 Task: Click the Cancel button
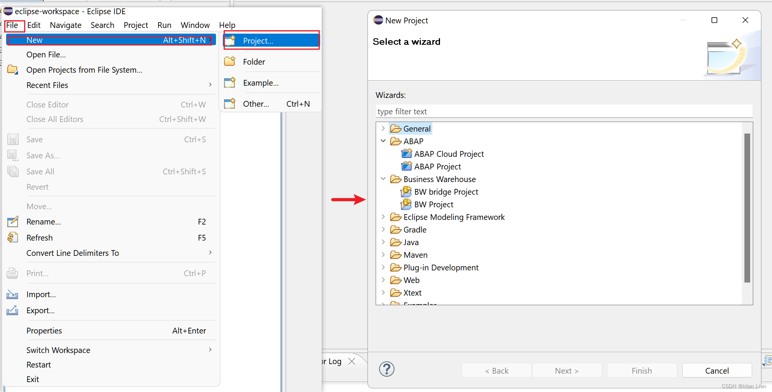[x=717, y=370]
